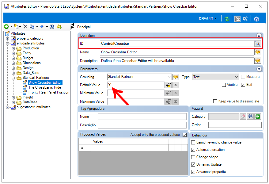
Task: Enable the Visible checkbox
Action: [224, 85]
